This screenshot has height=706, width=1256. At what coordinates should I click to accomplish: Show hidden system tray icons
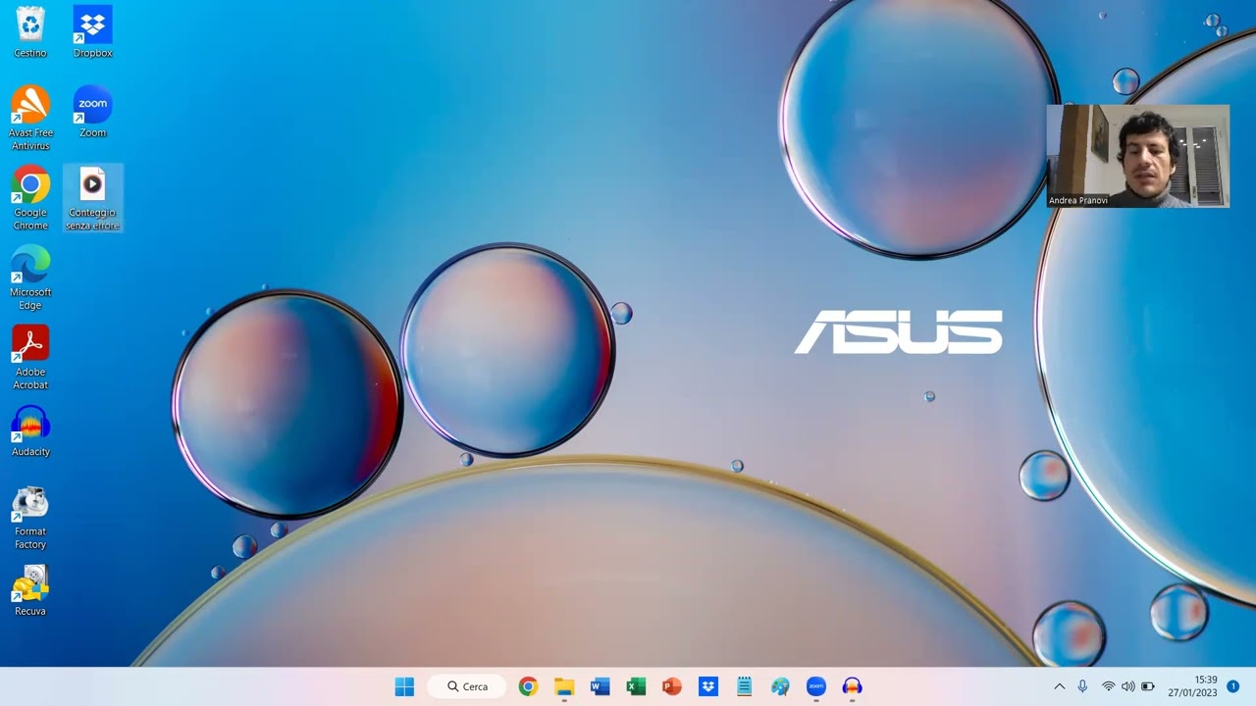point(1059,686)
